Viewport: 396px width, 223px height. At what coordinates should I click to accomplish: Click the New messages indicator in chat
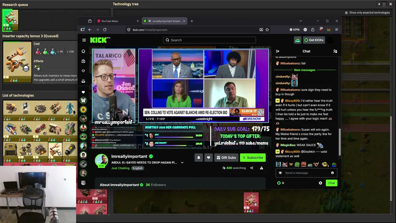[304, 70]
